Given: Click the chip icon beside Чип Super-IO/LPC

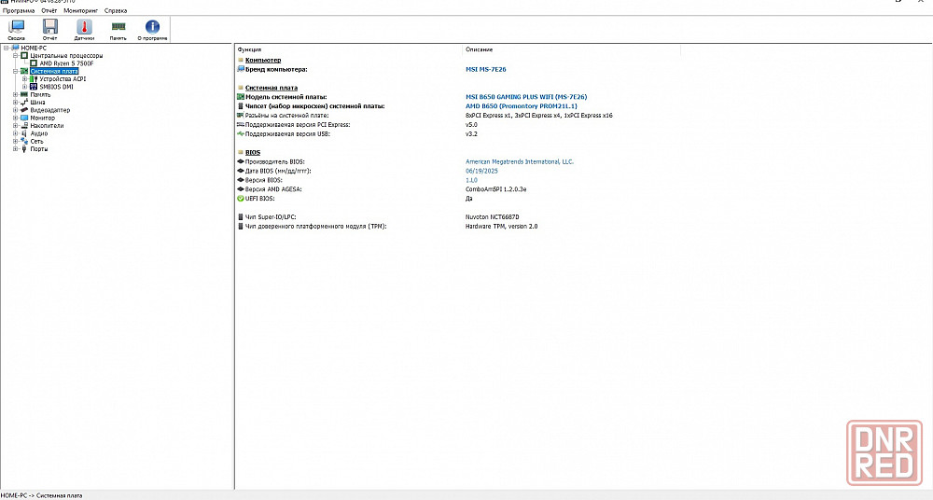Looking at the screenshot, I should coord(241,217).
